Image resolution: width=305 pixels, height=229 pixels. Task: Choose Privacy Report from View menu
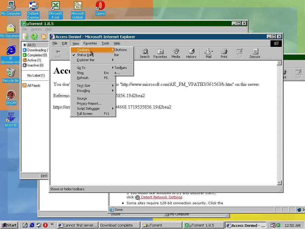tap(93, 103)
